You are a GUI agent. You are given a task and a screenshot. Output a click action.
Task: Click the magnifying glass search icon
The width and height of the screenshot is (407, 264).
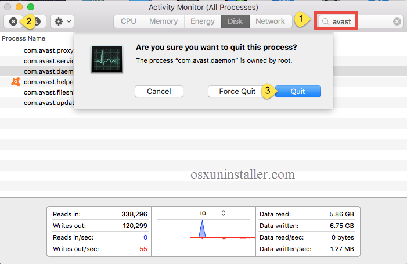point(326,21)
